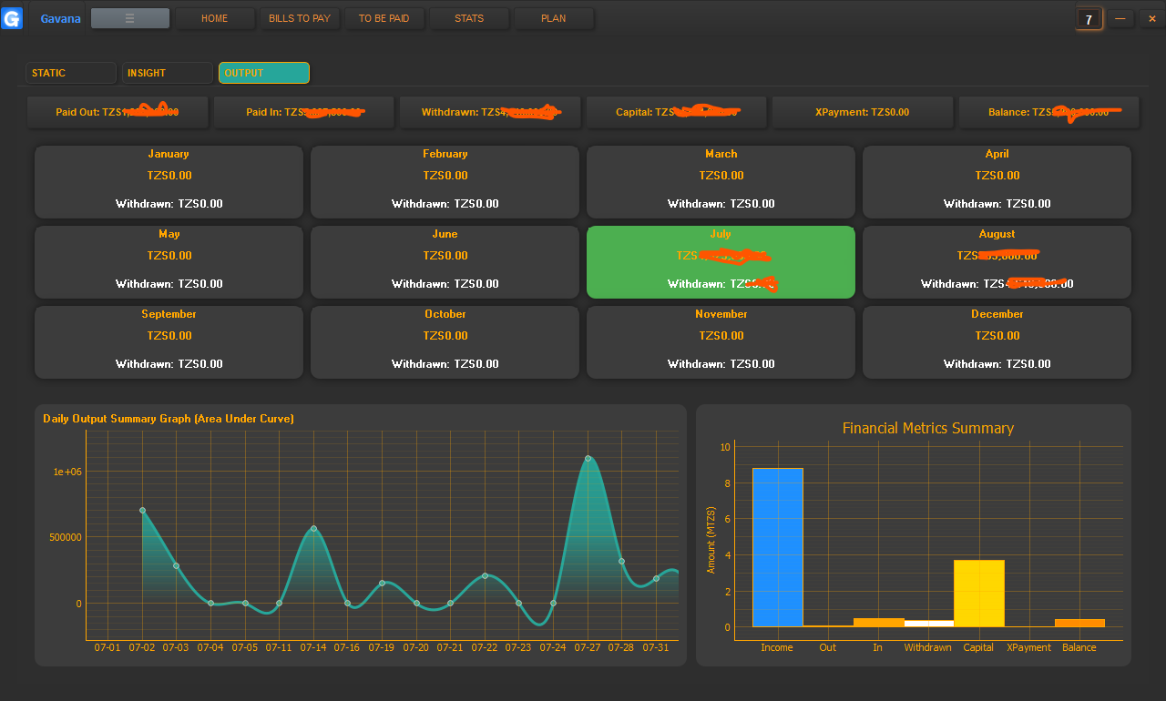1166x701 pixels.
Task: Open the hamburger menu button
Action: pos(130,18)
